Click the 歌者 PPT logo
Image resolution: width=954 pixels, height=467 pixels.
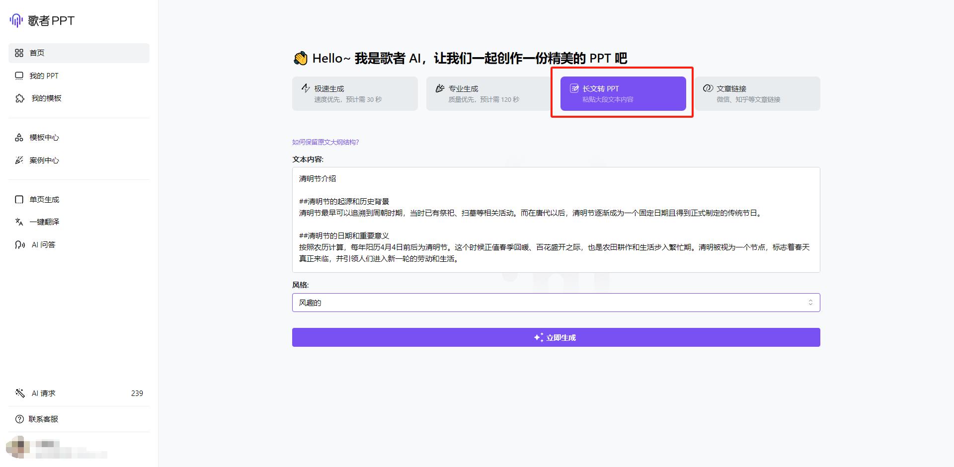coord(42,20)
